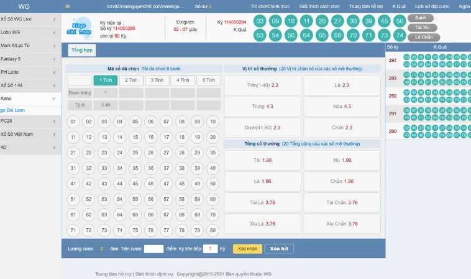Toggle the Tài Xỉu result view
471x279 pixels.
click(422, 28)
